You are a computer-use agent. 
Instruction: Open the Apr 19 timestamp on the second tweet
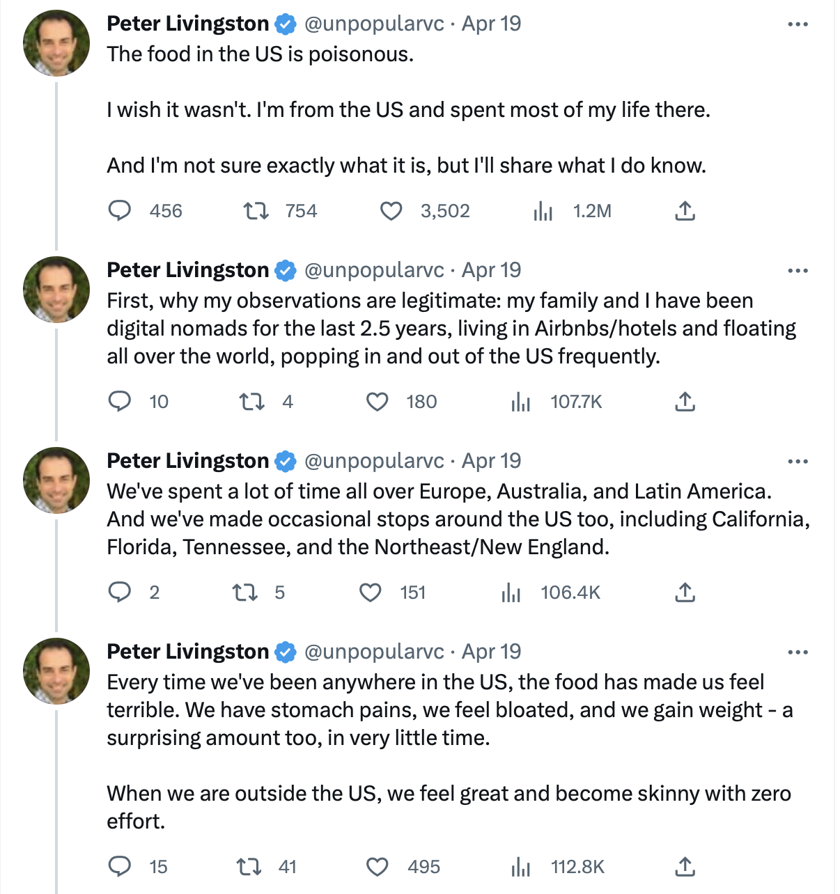[x=491, y=270]
